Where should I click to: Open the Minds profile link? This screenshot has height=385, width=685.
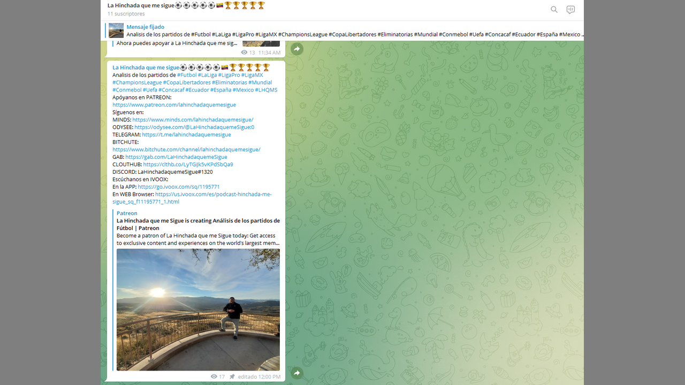[193, 120]
